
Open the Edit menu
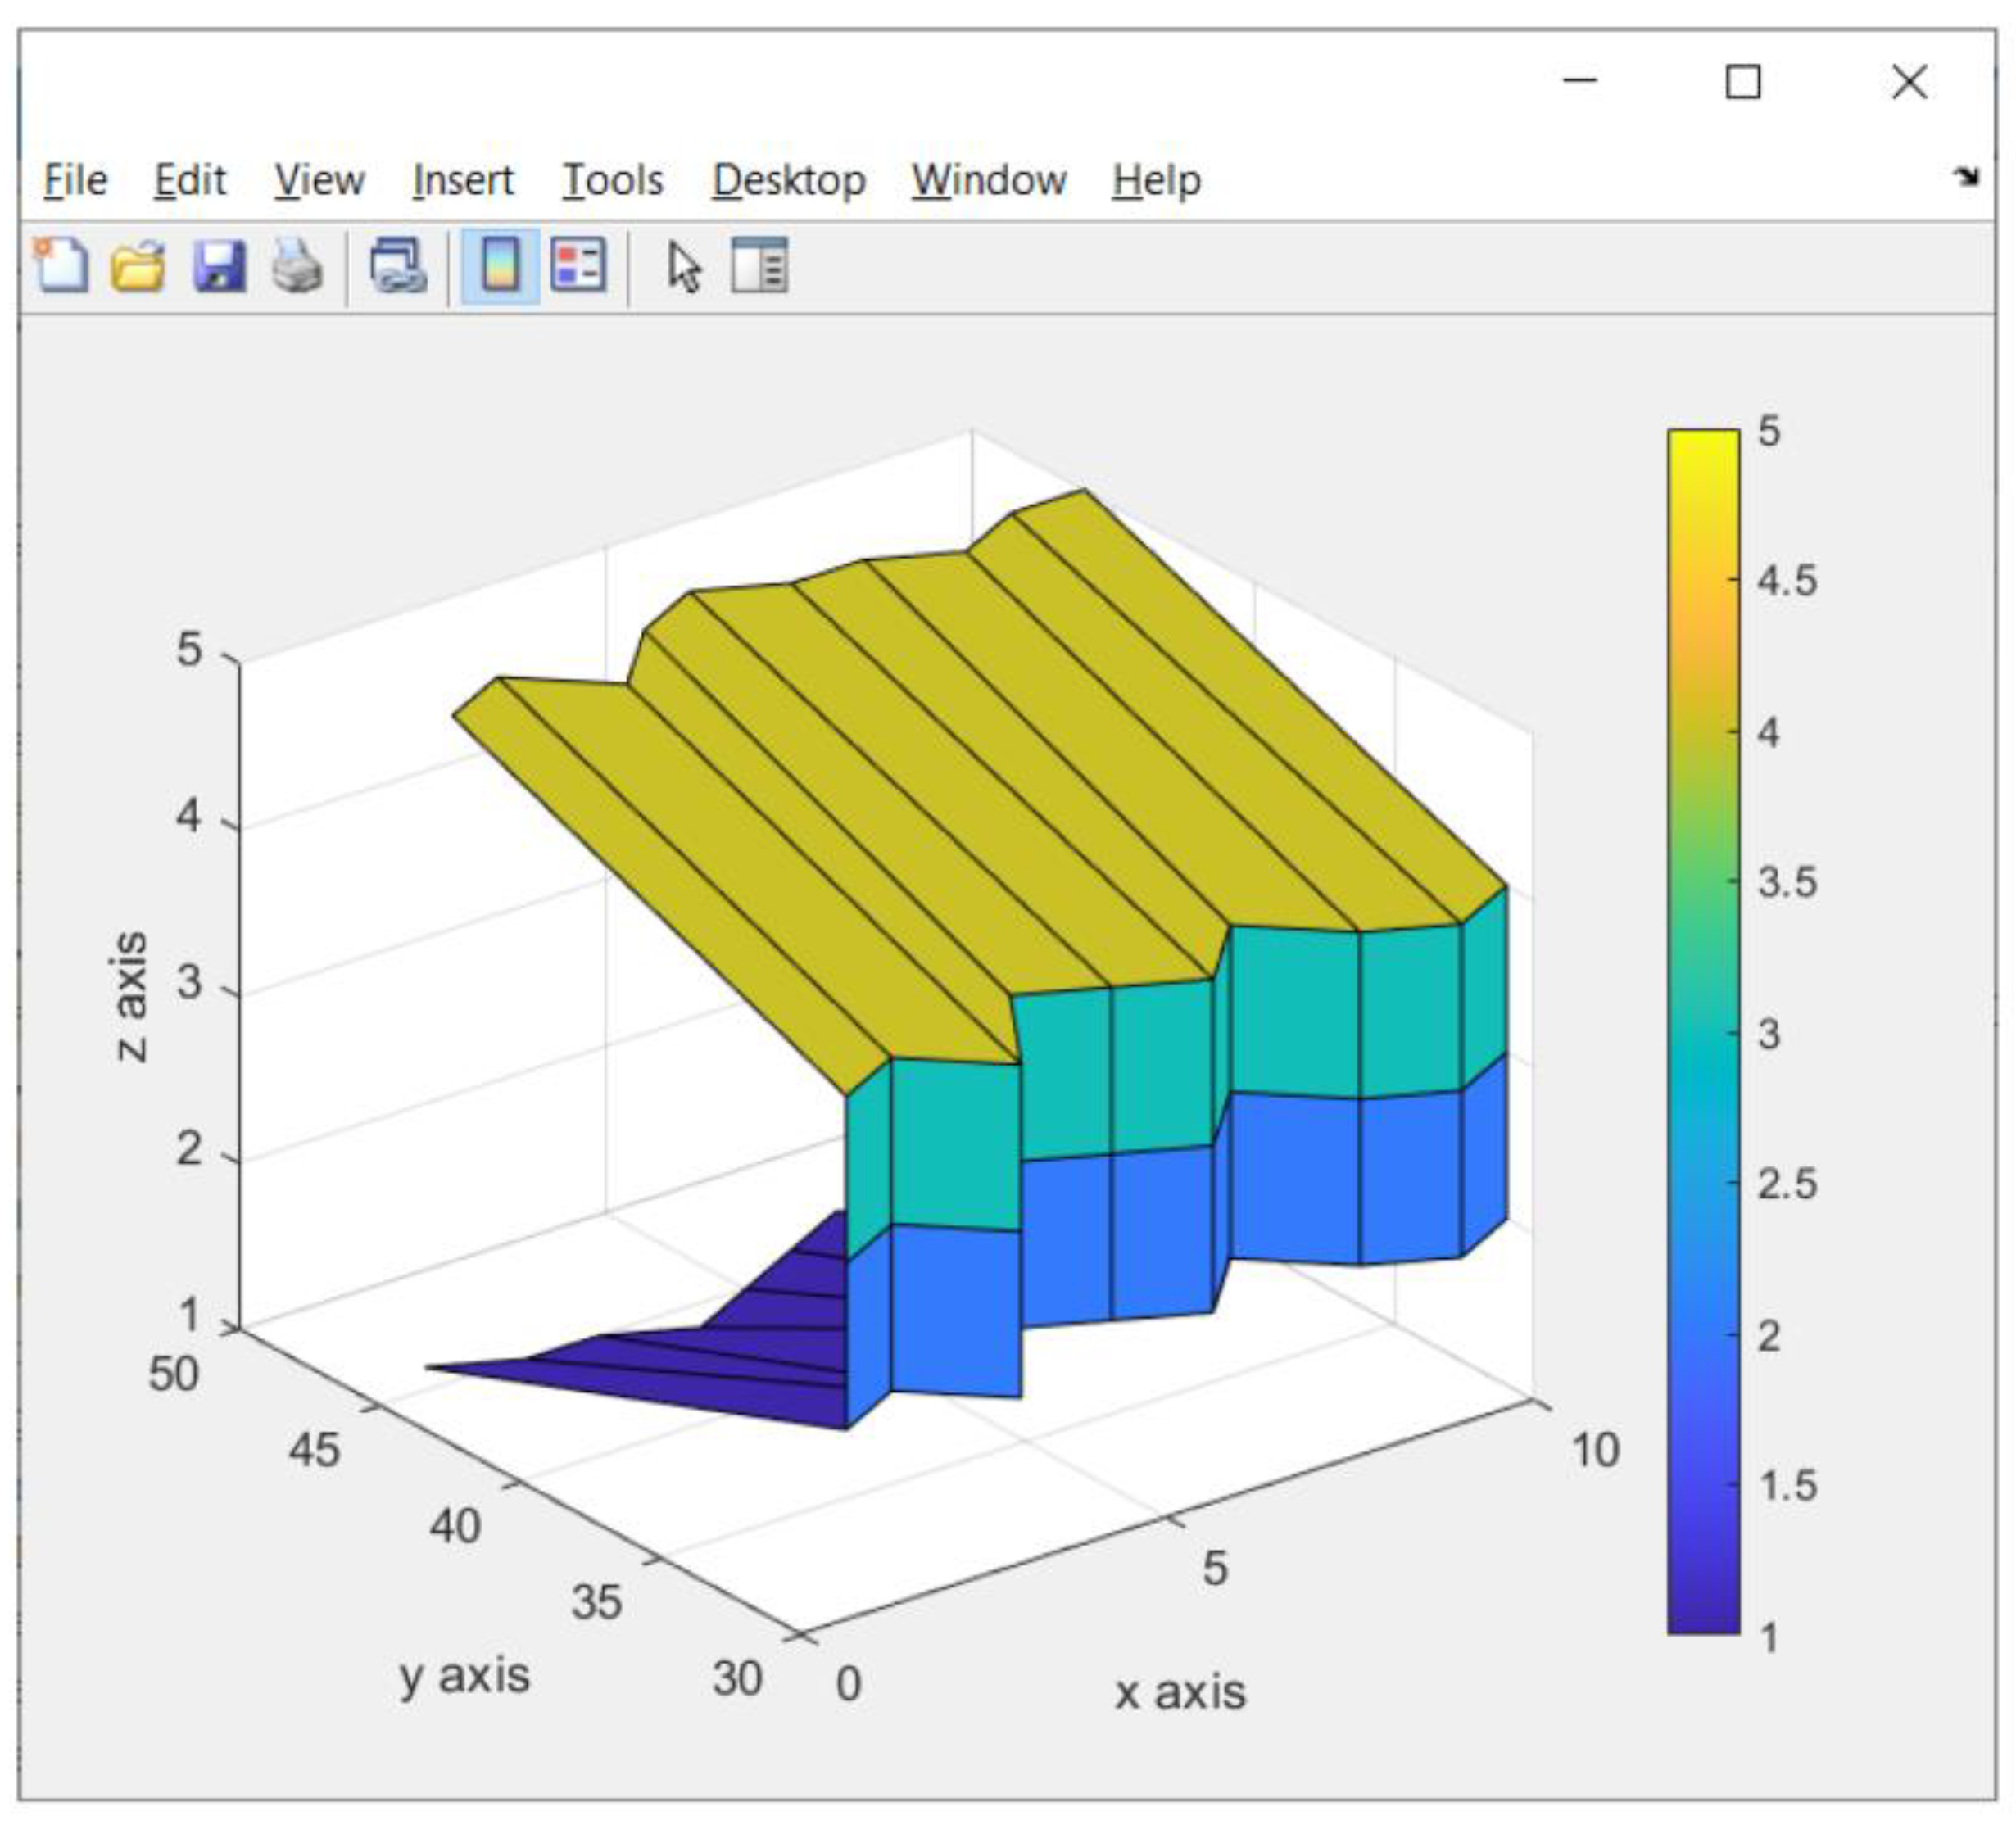pyautogui.click(x=190, y=181)
